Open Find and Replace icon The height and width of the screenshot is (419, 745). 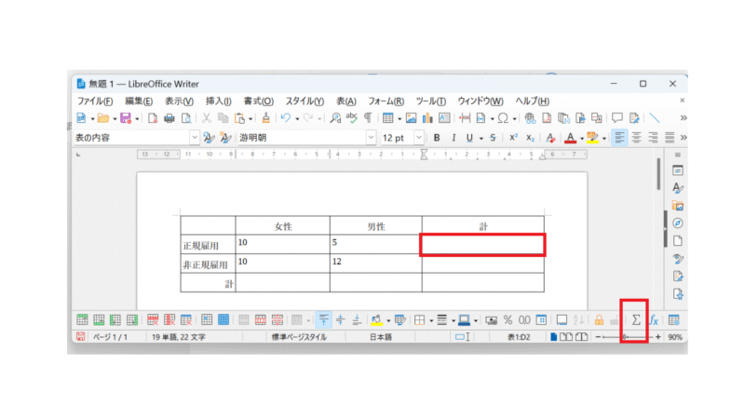pos(335,118)
